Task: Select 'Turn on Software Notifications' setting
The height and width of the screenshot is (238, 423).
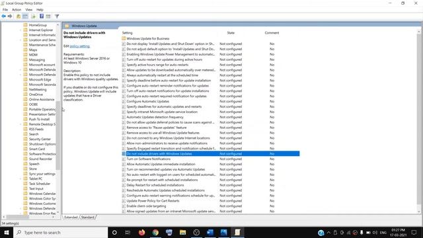Action: (x=148, y=159)
